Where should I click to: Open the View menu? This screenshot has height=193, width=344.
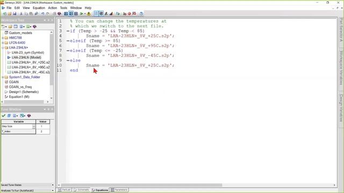pos(26,8)
